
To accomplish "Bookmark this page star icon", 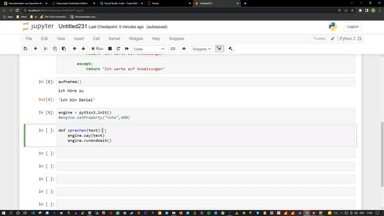I will [352, 11].
